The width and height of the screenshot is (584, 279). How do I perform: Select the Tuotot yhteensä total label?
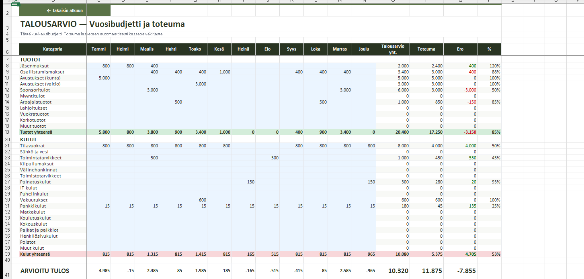(53, 132)
